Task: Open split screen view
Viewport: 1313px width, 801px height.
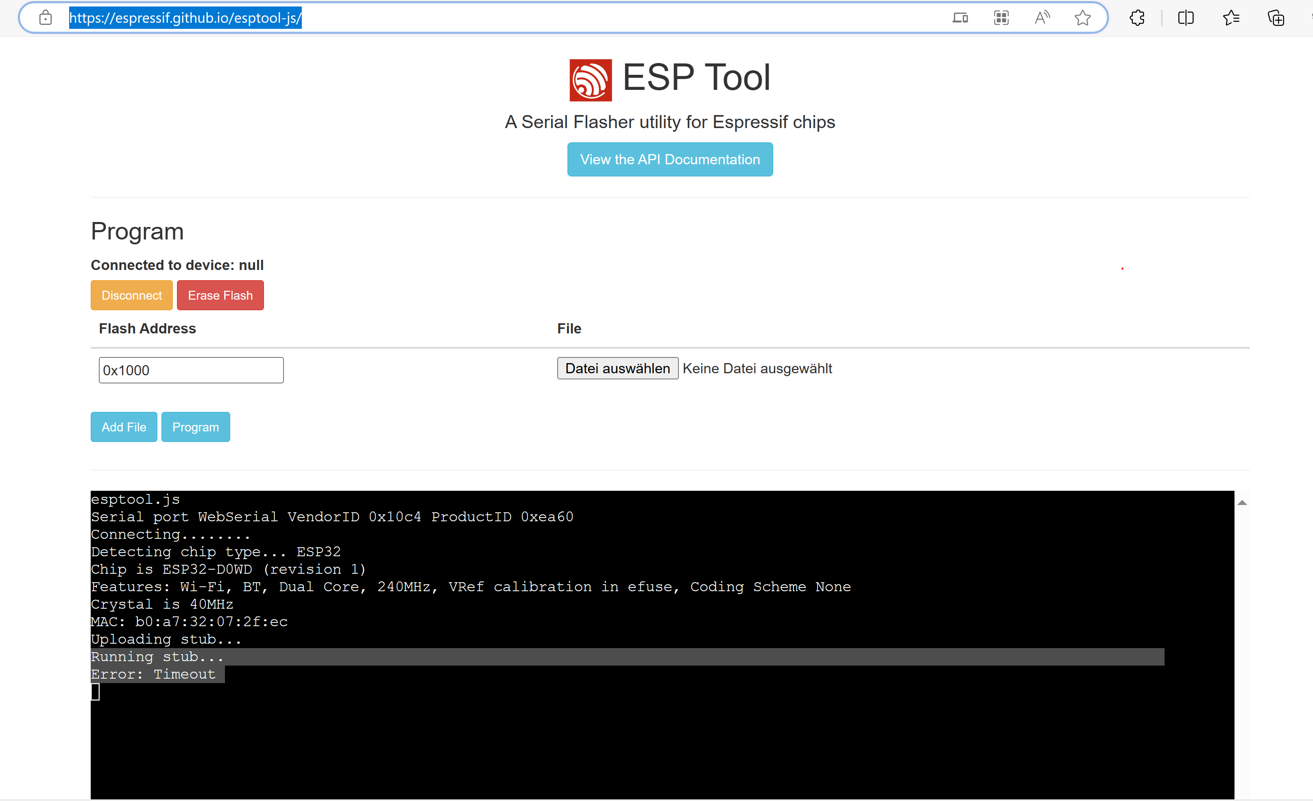Action: coord(1185,17)
